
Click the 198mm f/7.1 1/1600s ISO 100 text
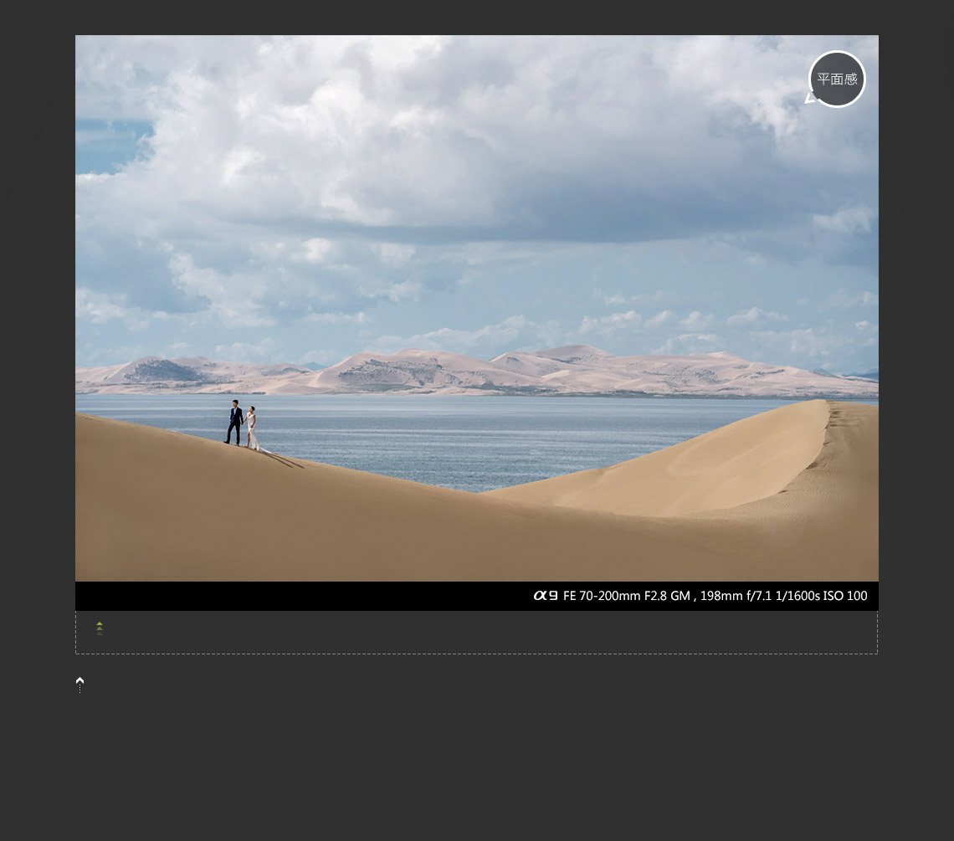pyautogui.click(x=783, y=596)
